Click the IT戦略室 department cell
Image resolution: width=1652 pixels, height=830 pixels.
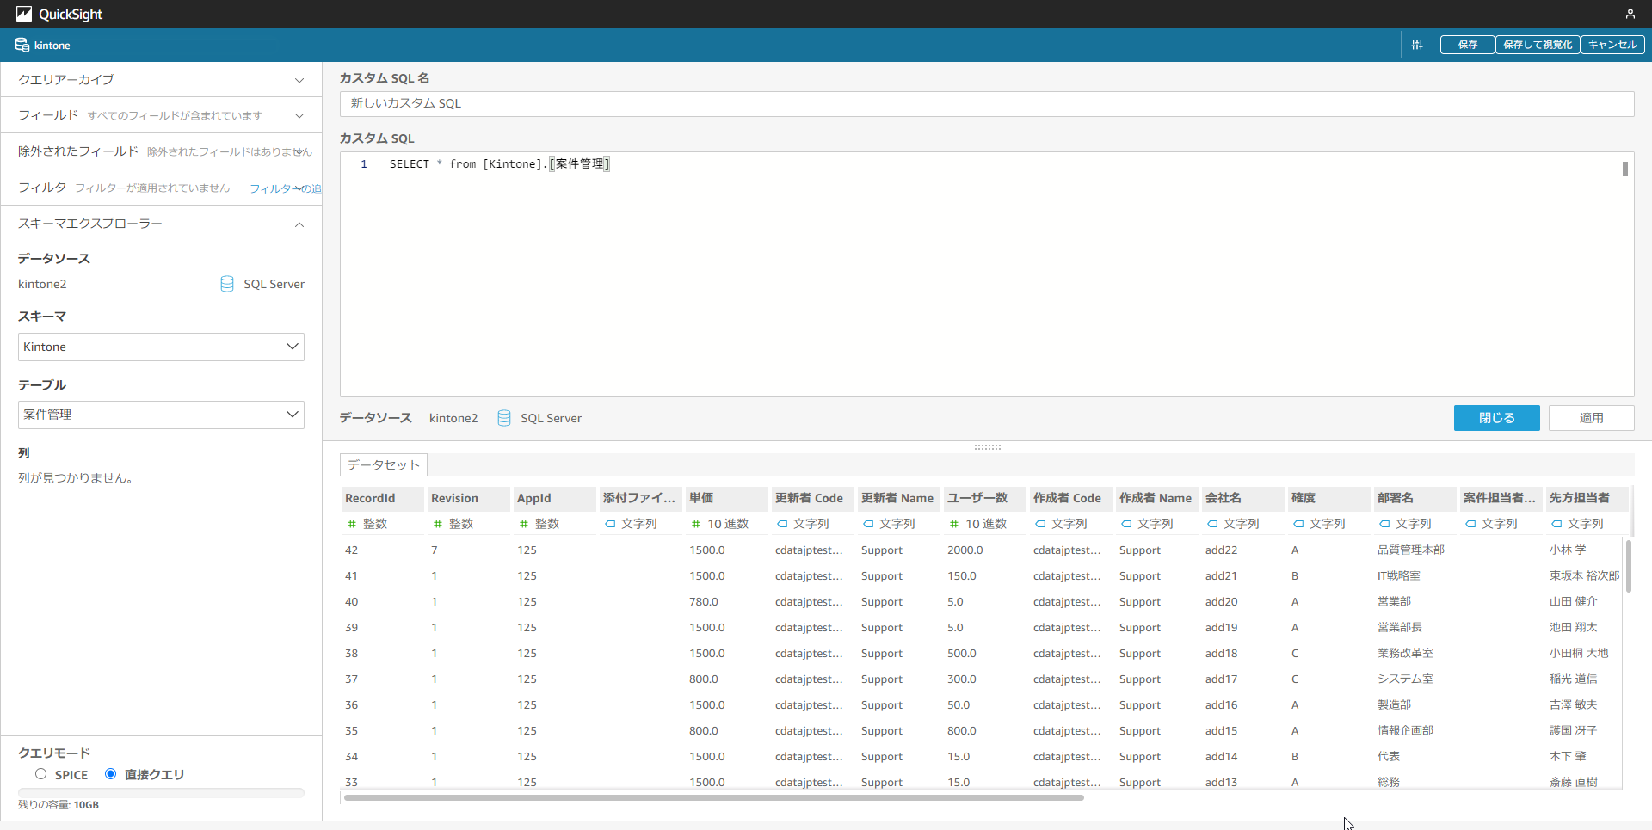point(1399,575)
